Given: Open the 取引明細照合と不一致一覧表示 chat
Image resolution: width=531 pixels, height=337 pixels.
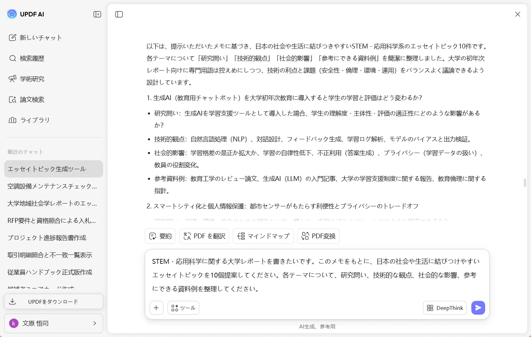Looking at the screenshot, I should coord(53,255).
